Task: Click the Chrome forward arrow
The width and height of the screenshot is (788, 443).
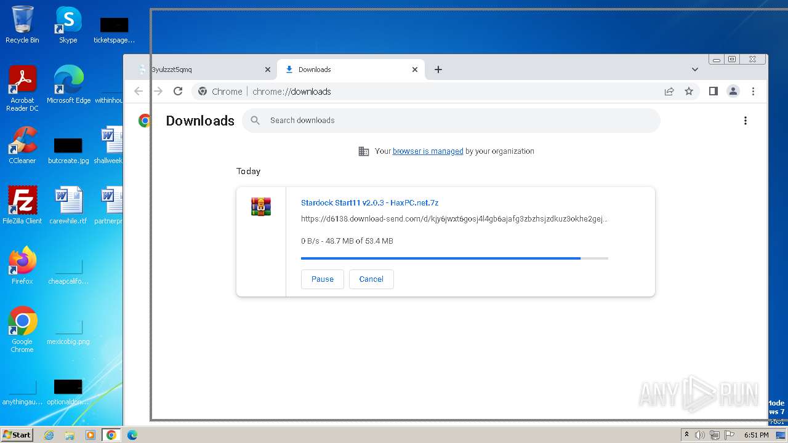Action: tap(158, 91)
